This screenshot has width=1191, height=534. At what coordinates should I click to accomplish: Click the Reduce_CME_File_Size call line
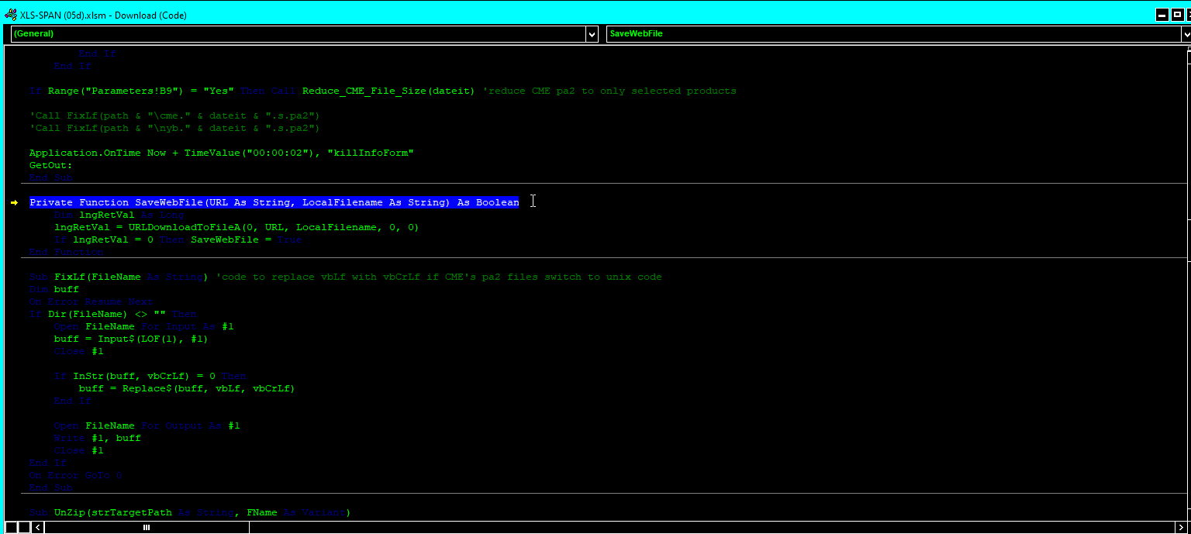tap(383, 91)
